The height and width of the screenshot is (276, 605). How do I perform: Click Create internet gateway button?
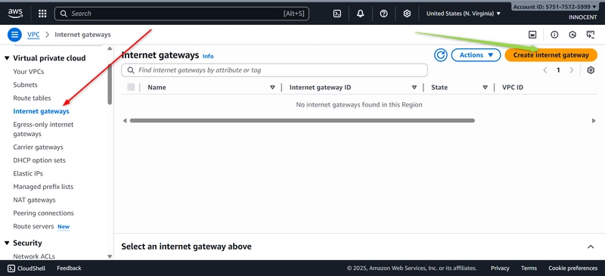click(551, 55)
